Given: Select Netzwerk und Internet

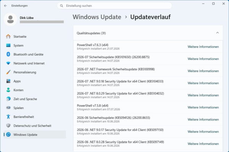Looking at the screenshot, I should pos(35,63).
